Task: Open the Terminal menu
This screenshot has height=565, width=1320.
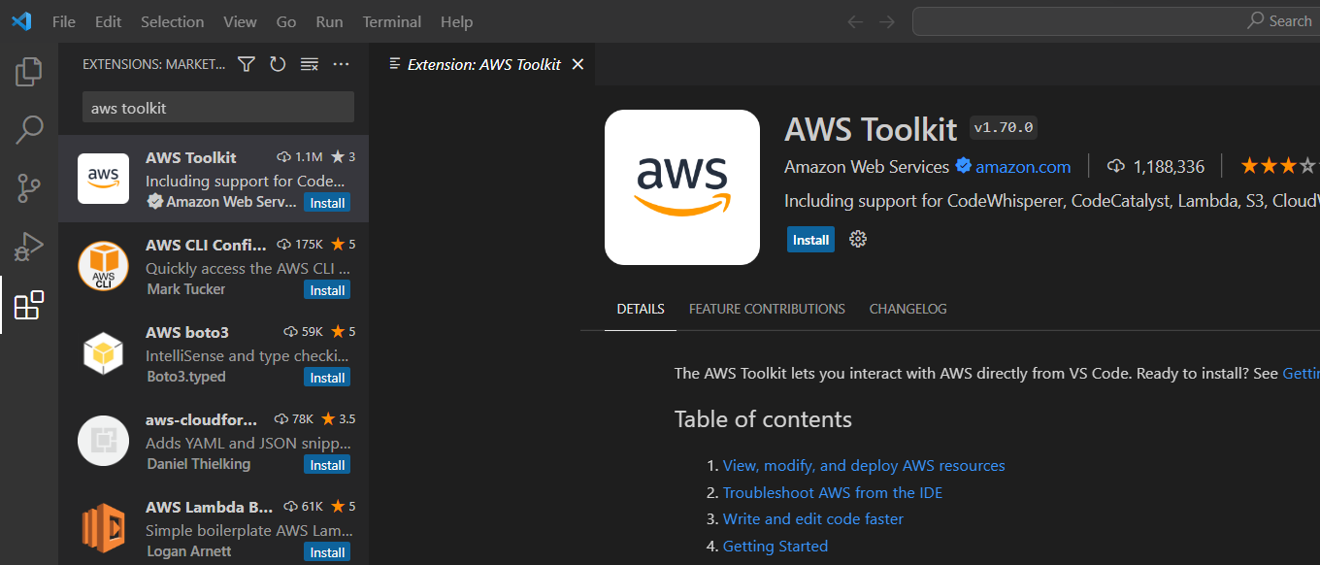Action: tap(392, 21)
